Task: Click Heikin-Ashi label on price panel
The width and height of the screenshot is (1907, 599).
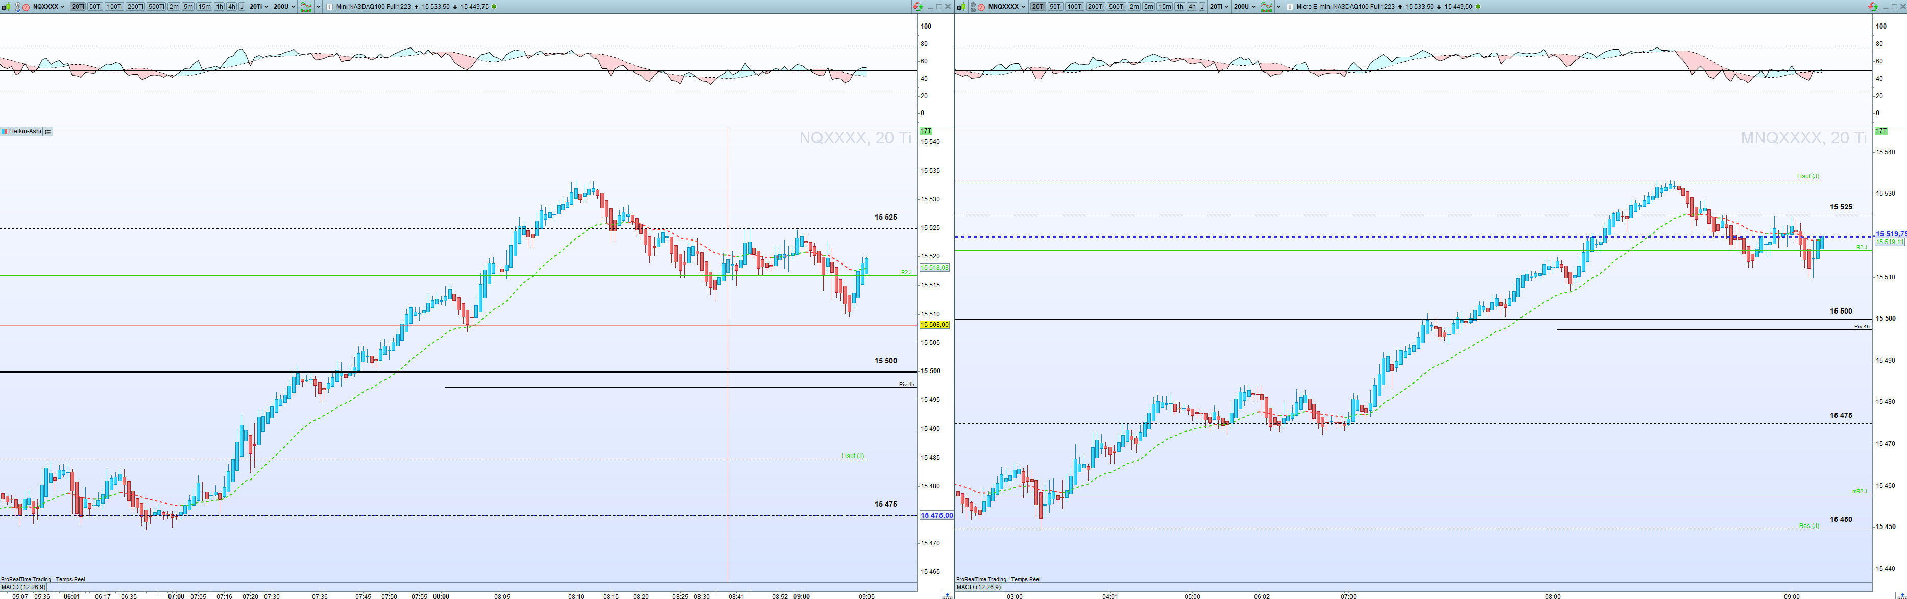Action: tap(25, 131)
